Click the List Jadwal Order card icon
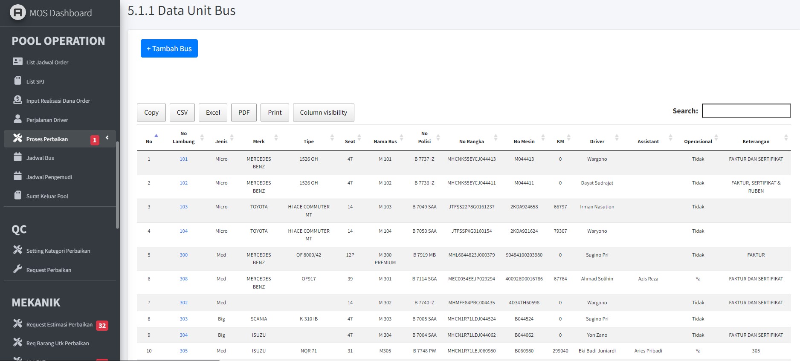Screen dimensions: 800x361 17,62
